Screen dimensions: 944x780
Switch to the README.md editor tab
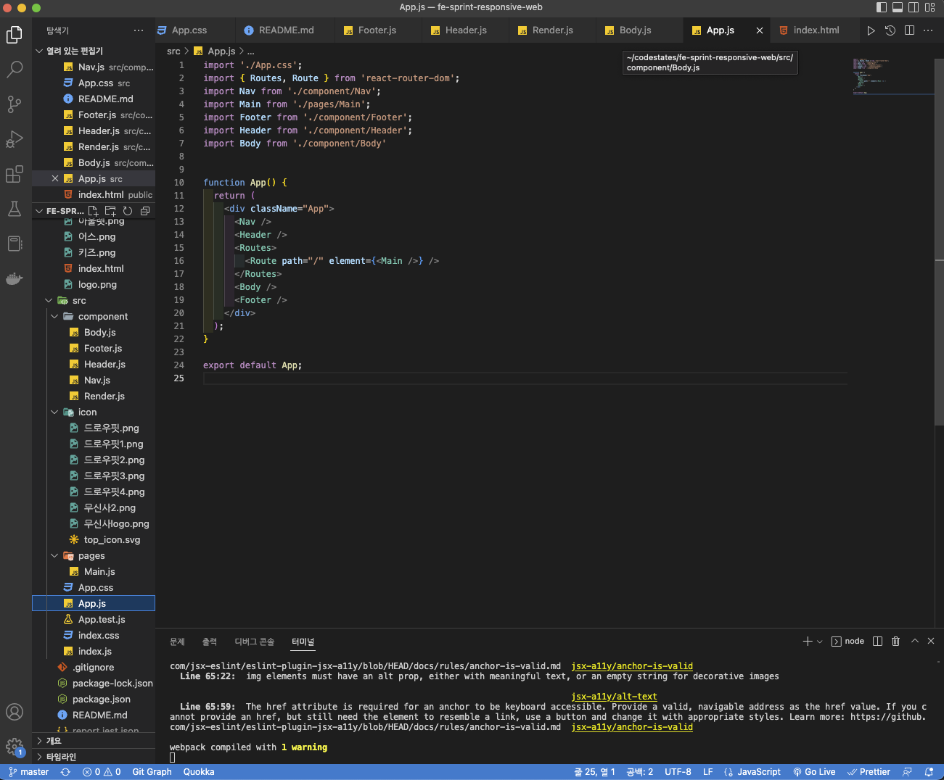(x=286, y=30)
